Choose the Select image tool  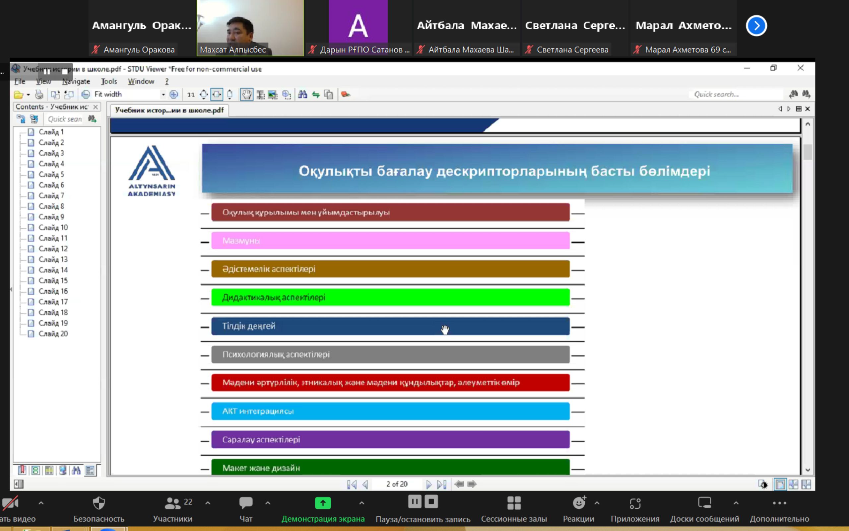pos(273,95)
